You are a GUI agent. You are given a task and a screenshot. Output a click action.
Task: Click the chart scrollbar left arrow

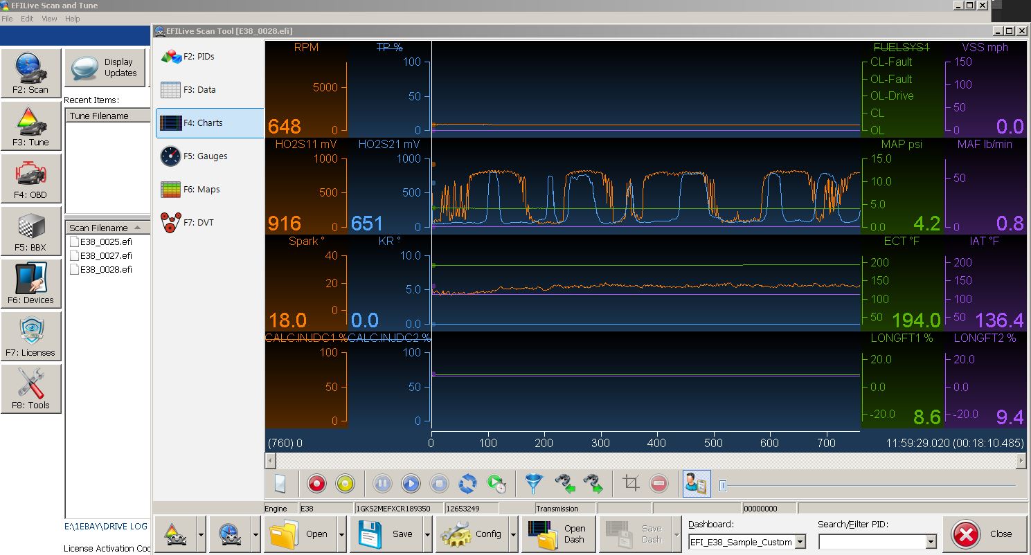click(x=271, y=460)
